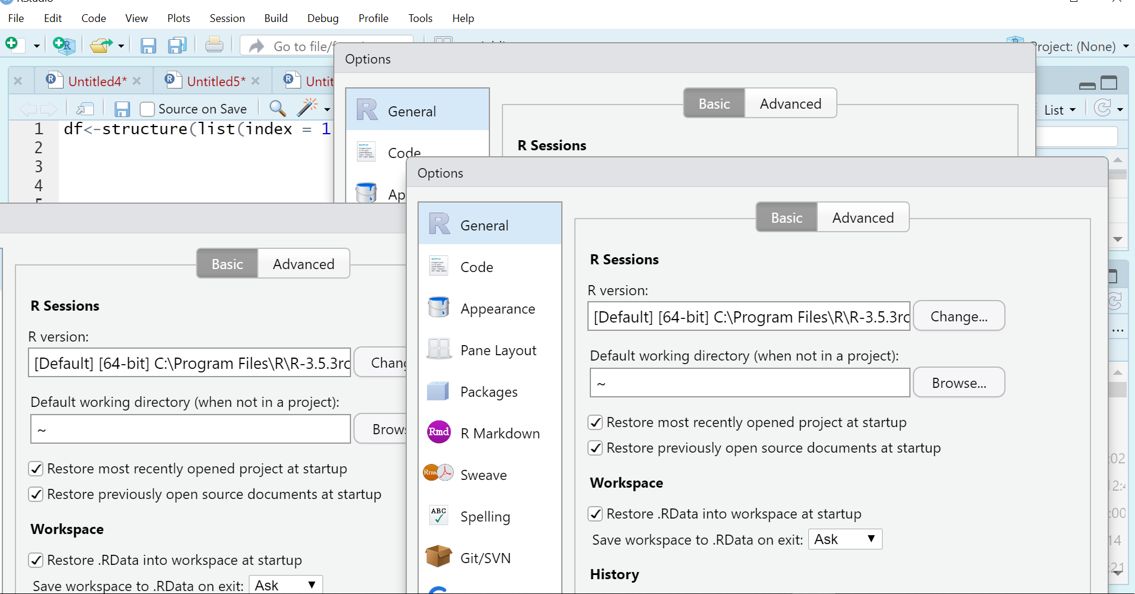The width and height of the screenshot is (1135, 594).
Task: Expand the new file dropdown arrow
Action: (36, 45)
